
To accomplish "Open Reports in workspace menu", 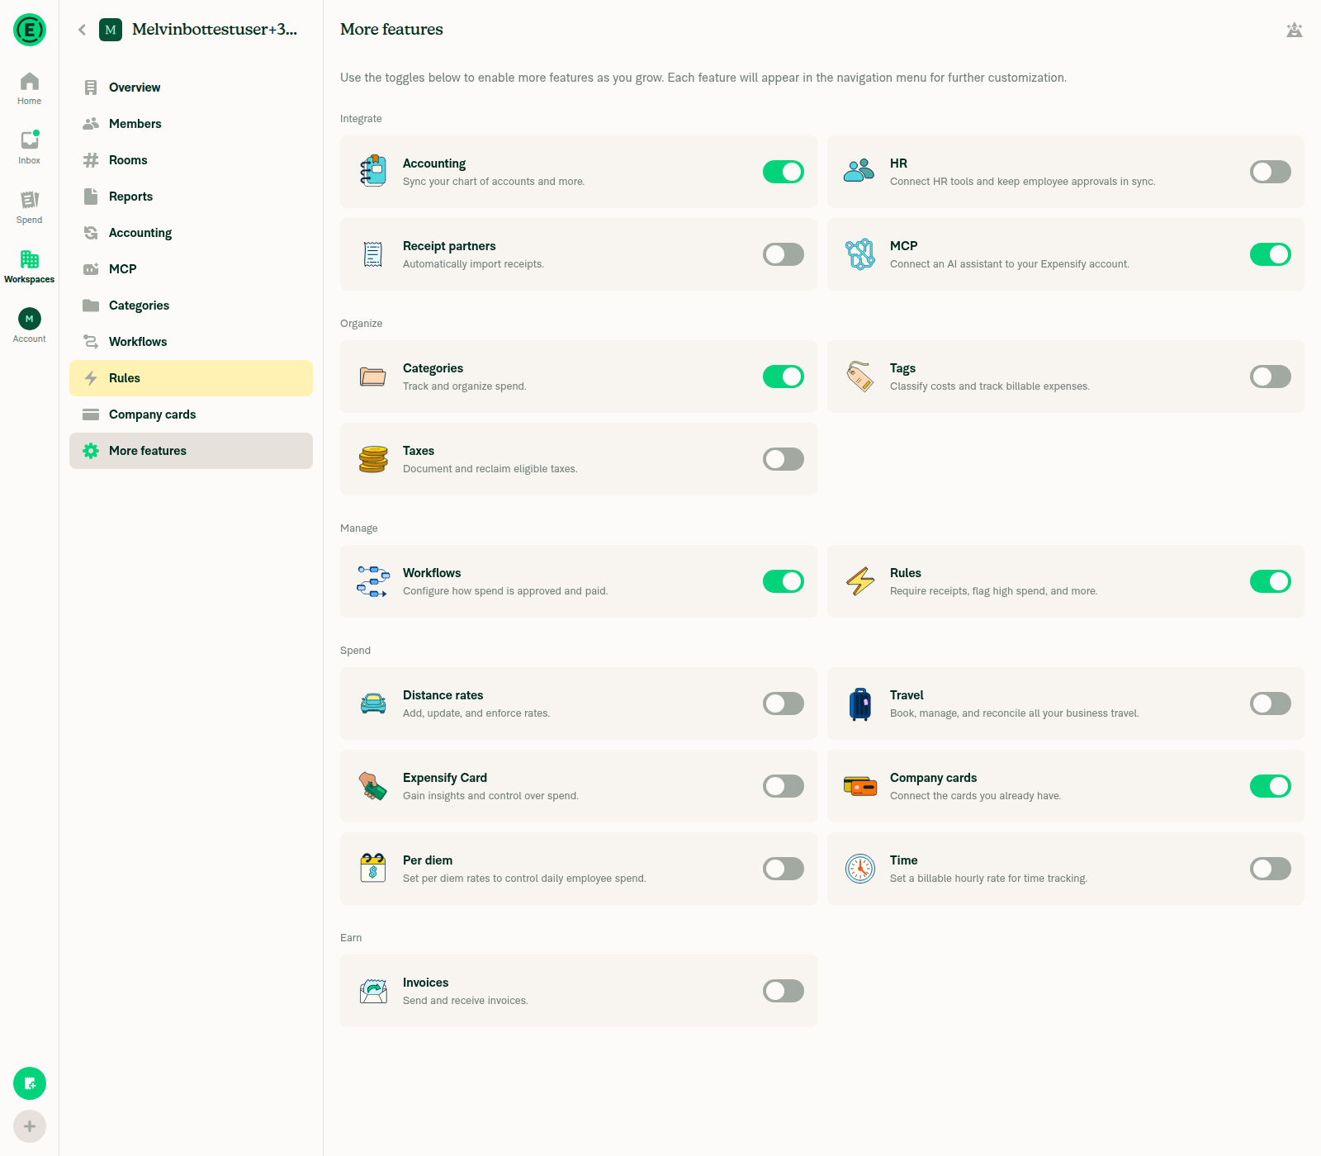I will click(191, 197).
